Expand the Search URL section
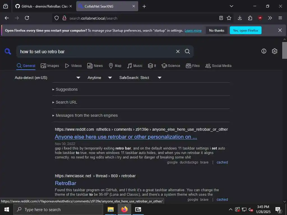Viewport: 287px width, 215px height. point(65,102)
